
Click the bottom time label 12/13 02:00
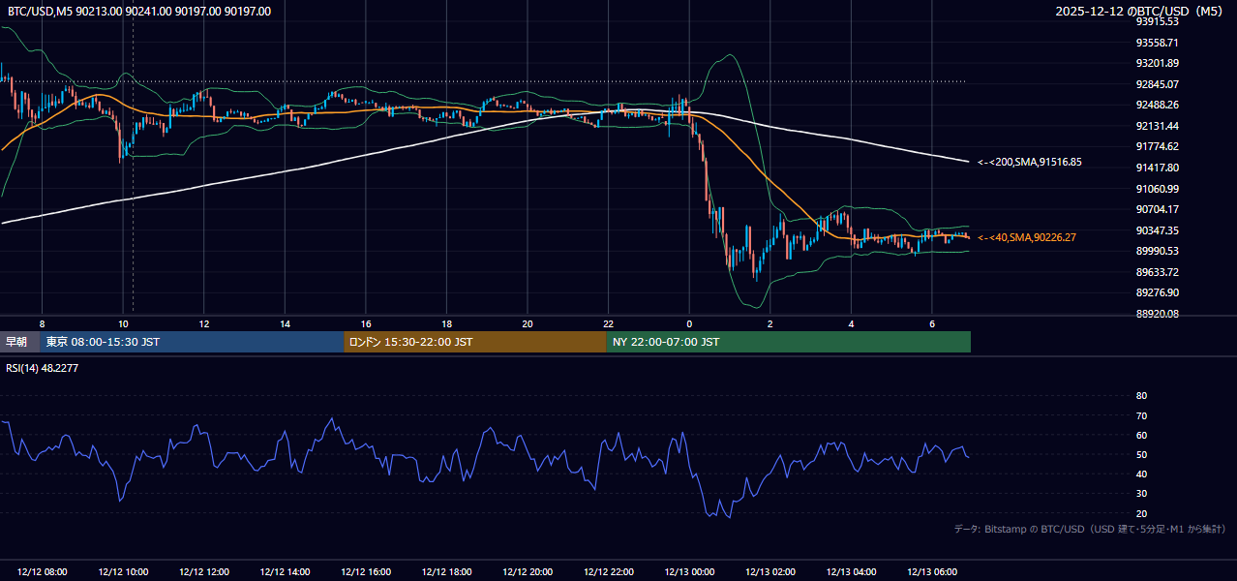[x=769, y=572]
